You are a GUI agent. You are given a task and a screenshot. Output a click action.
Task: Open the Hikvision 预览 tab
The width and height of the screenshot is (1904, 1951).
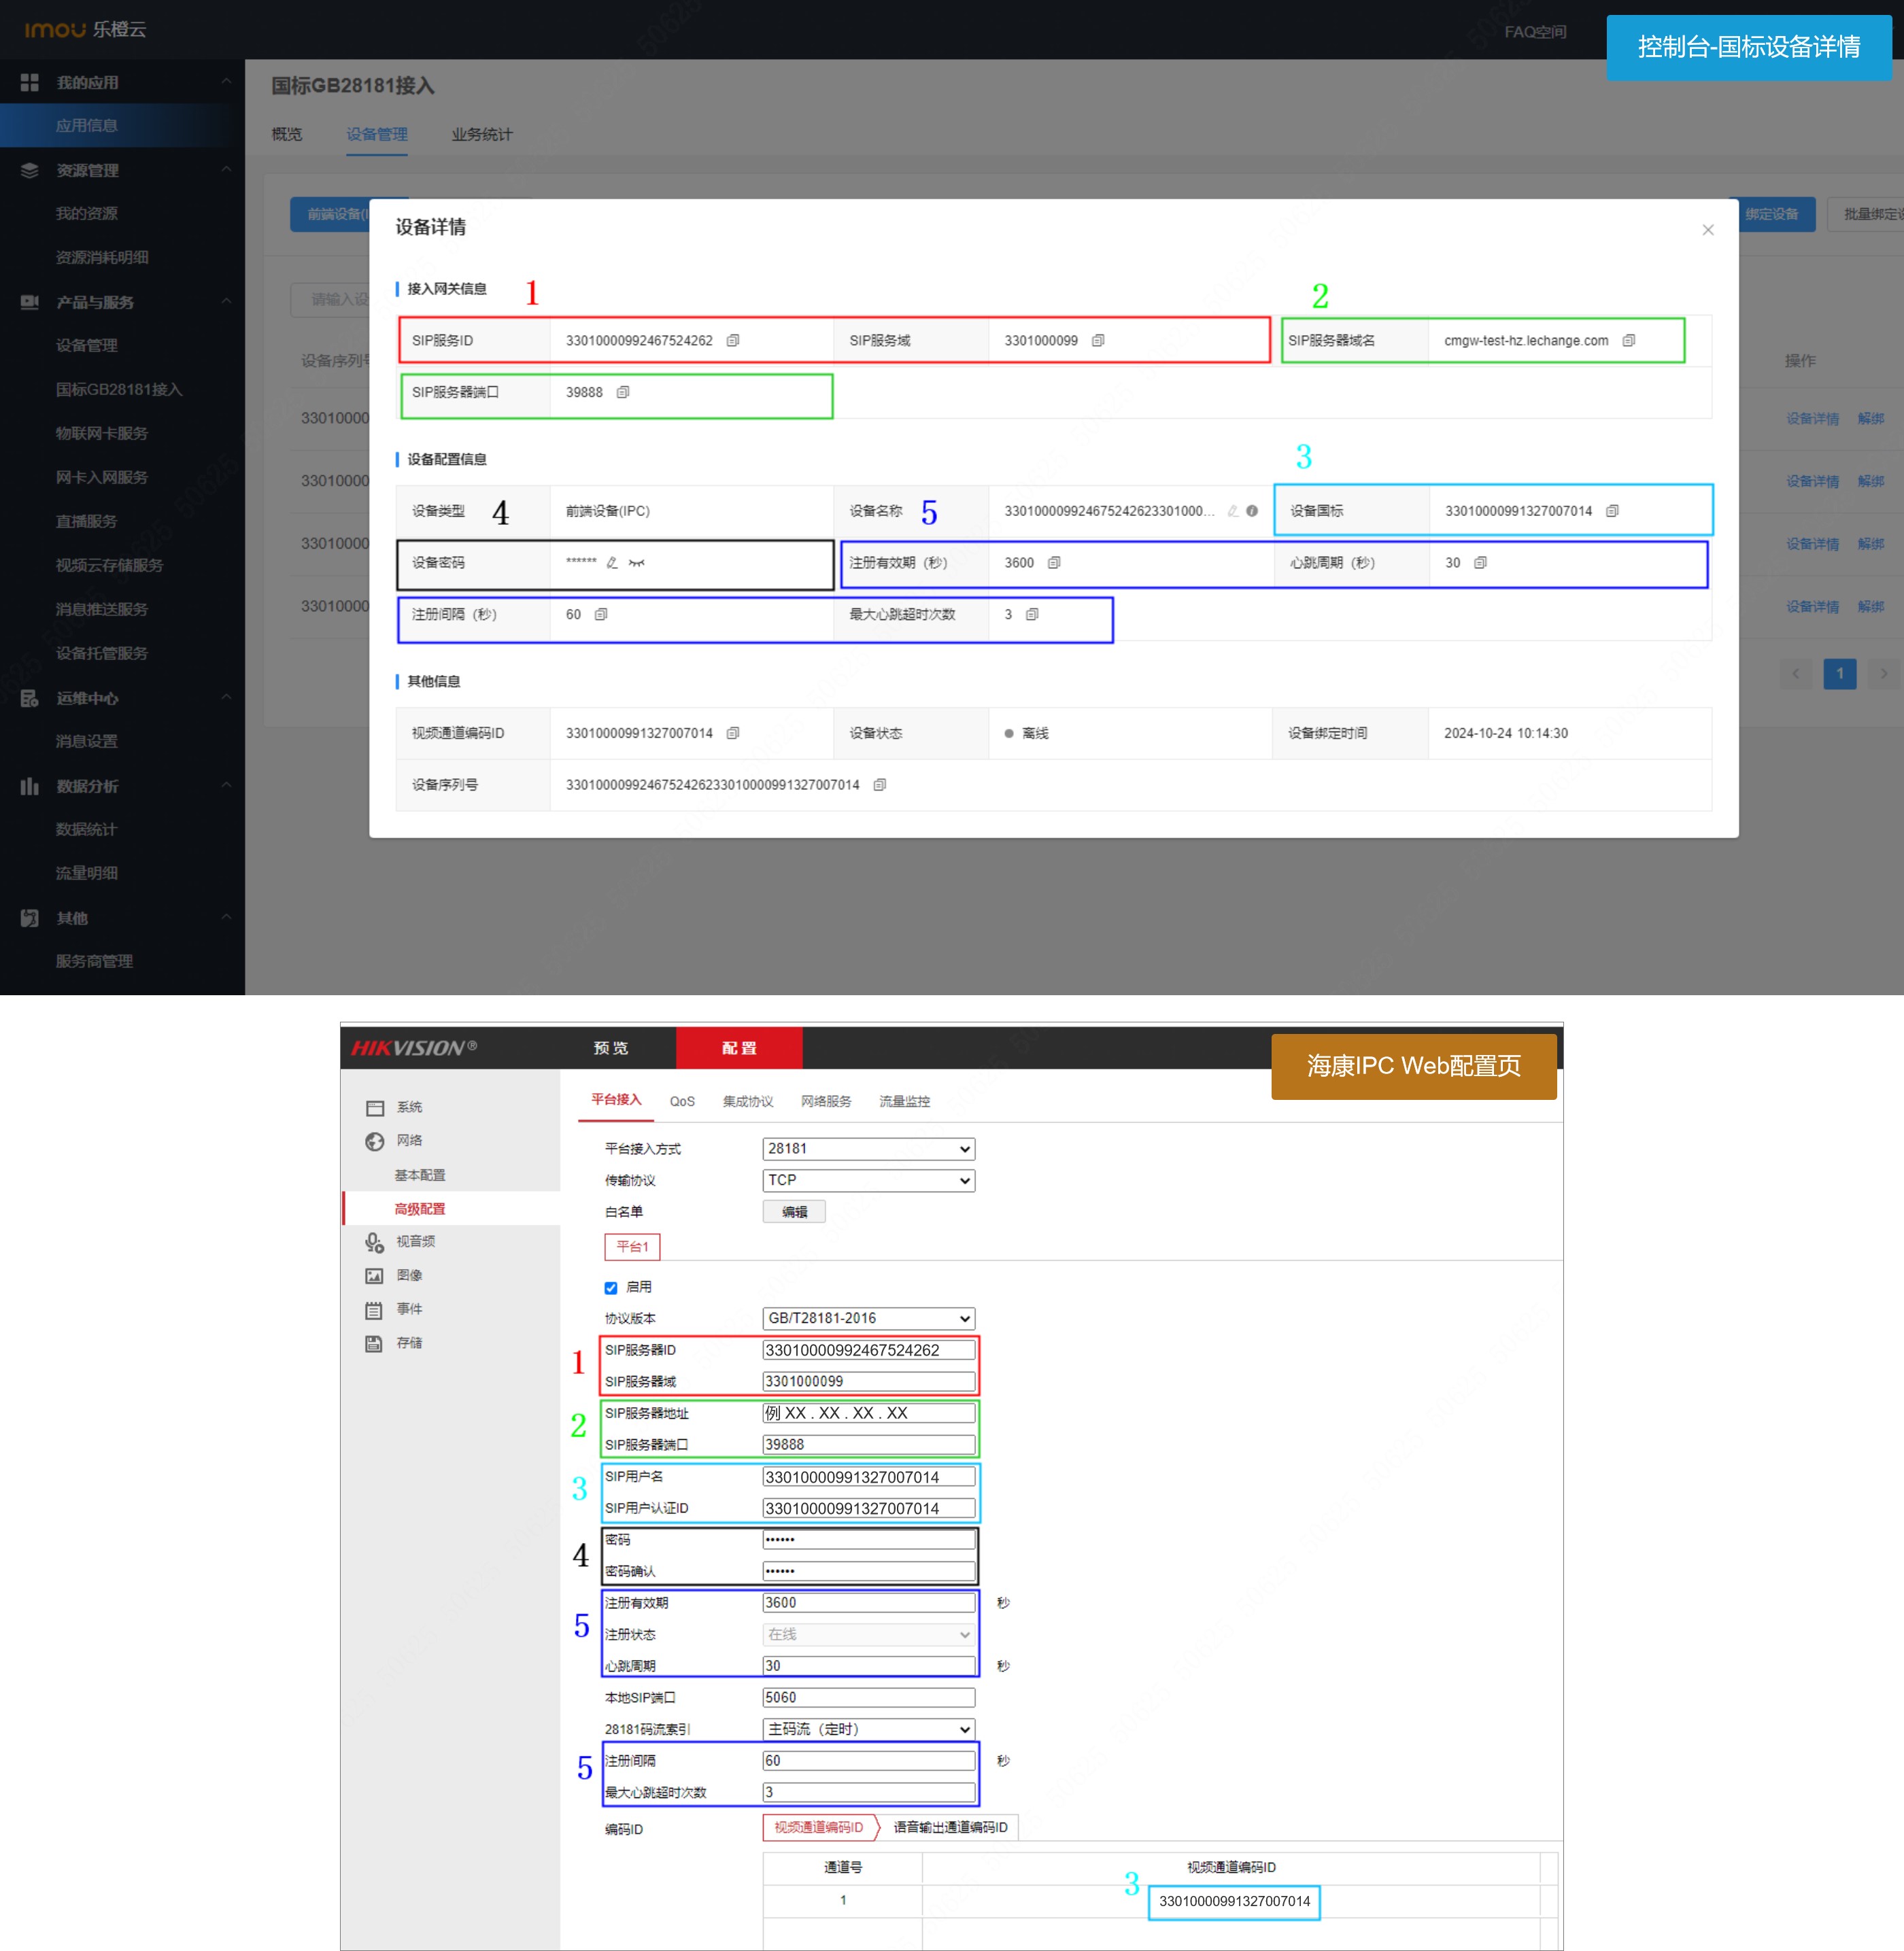pos(611,1048)
